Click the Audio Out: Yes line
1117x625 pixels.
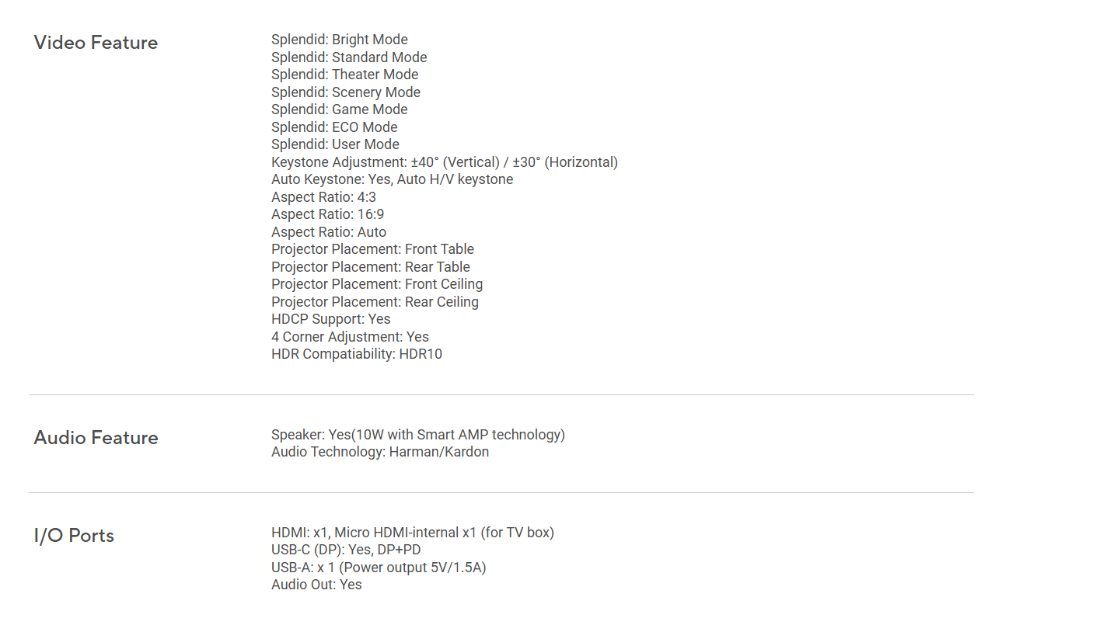pyautogui.click(x=316, y=585)
